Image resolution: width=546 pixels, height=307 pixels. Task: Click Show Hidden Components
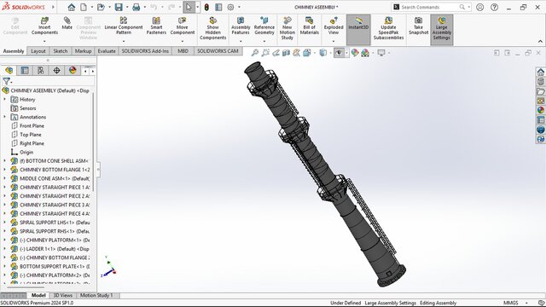(212, 28)
